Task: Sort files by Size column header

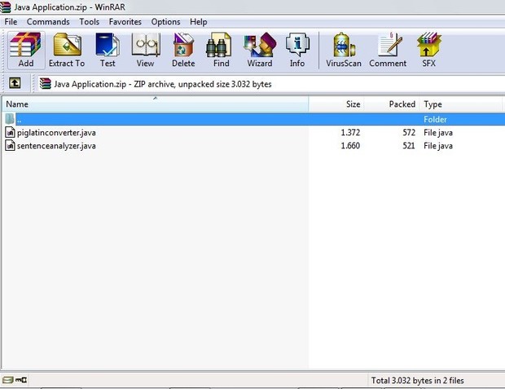Action: tap(336, 104)
